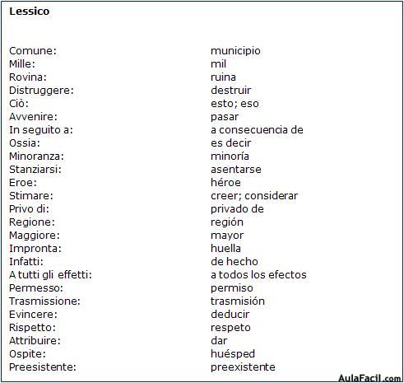Image resolution: width=404 pixels, height=383 pixels.
Task: Click the translation deducir
Action: pos(230,315)
